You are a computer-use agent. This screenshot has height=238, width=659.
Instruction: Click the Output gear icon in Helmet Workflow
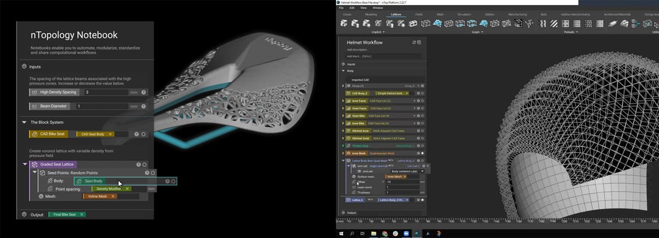(343, 212)
